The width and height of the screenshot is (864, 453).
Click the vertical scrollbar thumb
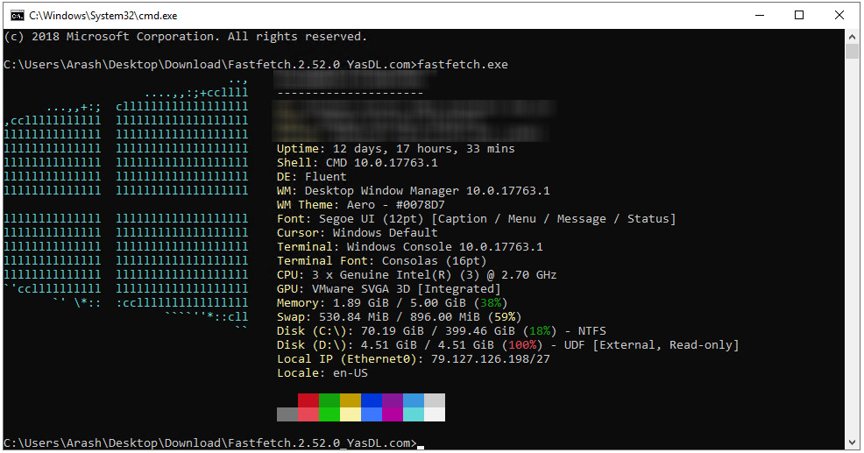(x=852, y=51)
